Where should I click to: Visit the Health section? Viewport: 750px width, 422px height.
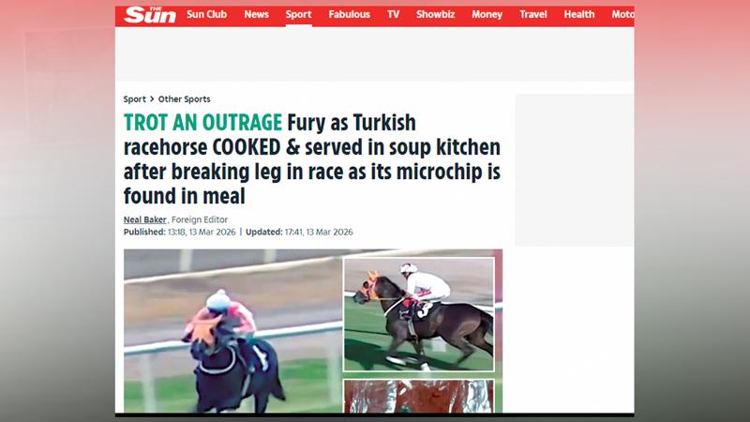[578, 14]
